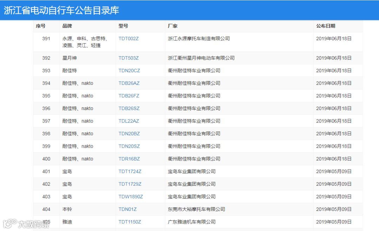379x231 pixels.
Task: Click the date in row 391
Action: point(334,39)
